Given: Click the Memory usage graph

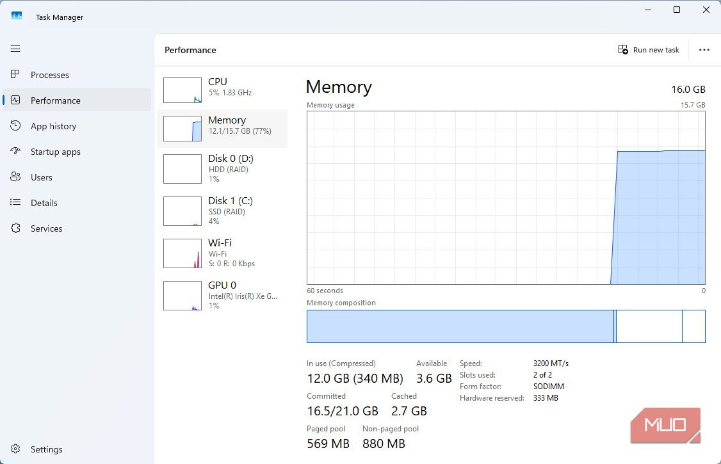Looking at the screenshot, I should 506,198.
